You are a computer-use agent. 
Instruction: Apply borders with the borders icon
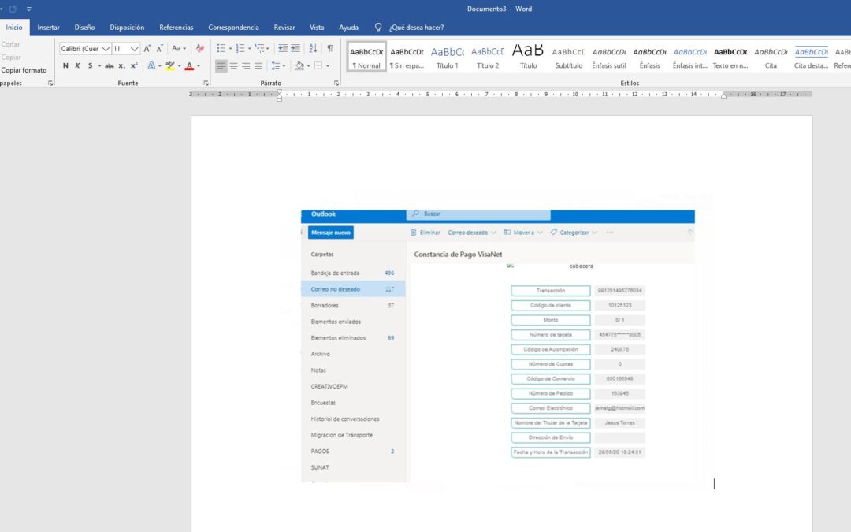[318, 65]
